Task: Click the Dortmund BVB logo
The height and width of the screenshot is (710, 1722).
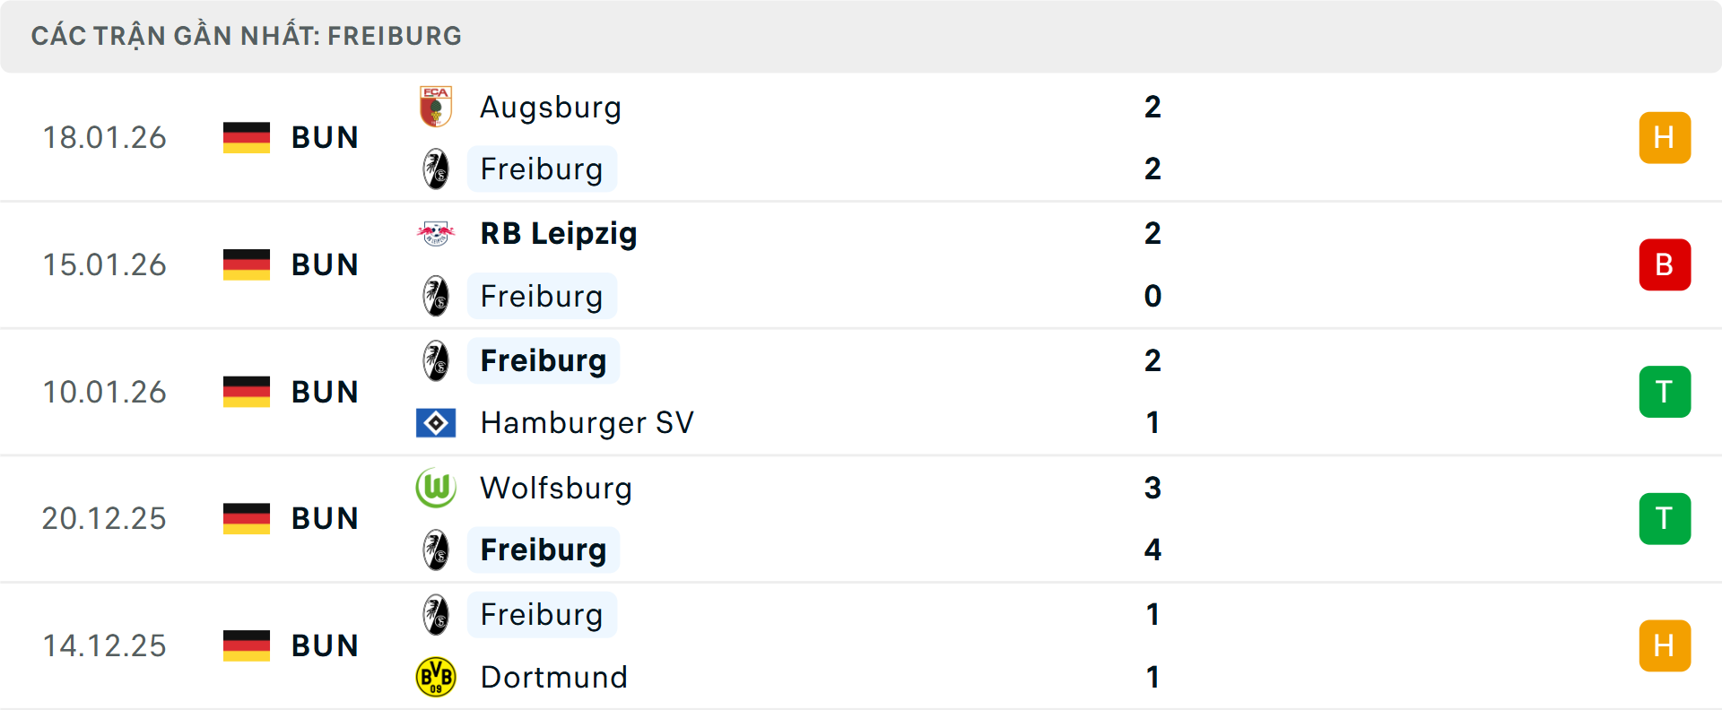Action: (x=437, y=677)
